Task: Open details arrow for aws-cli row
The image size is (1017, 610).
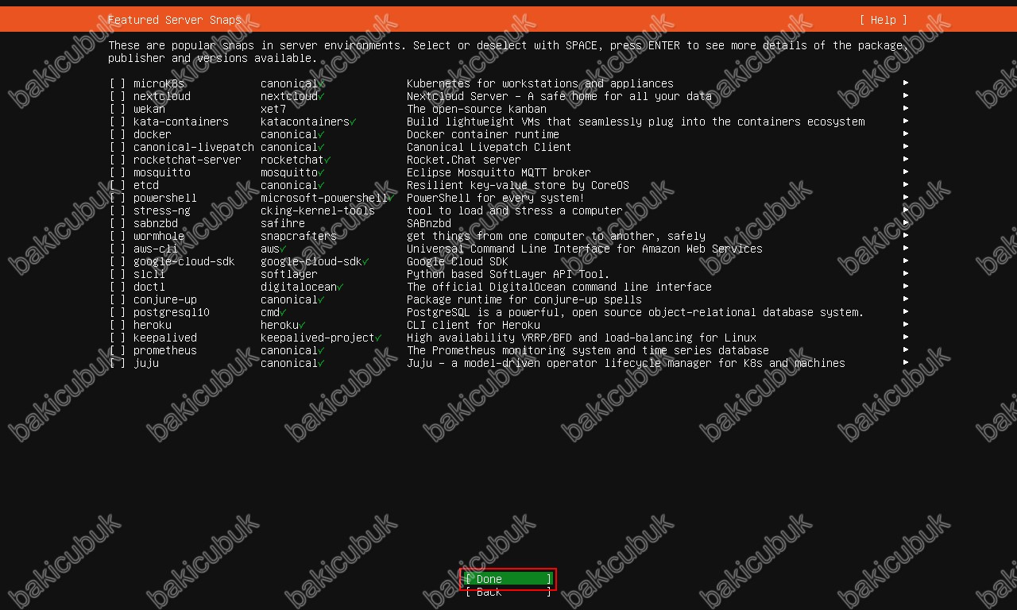Action: (906, 249)
